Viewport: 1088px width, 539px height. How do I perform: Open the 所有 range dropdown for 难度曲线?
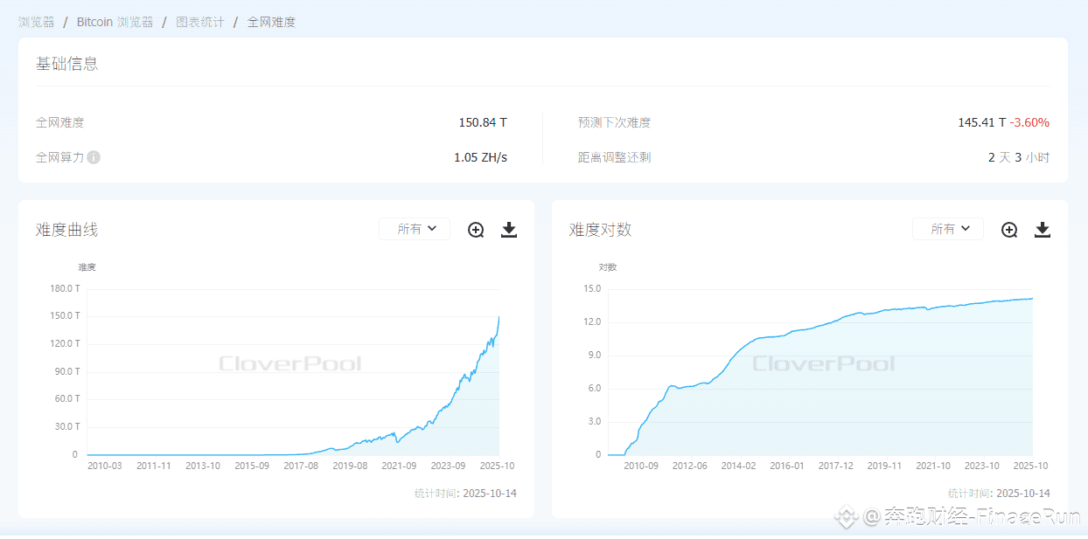click(415, 229)
